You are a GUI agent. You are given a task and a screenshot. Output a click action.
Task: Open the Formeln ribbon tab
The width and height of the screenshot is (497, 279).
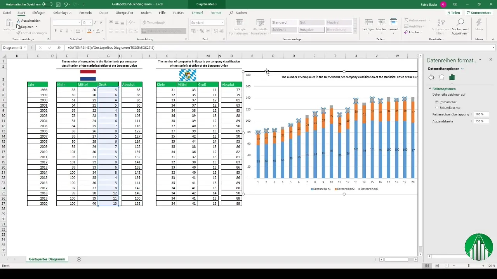pos(85,13)
